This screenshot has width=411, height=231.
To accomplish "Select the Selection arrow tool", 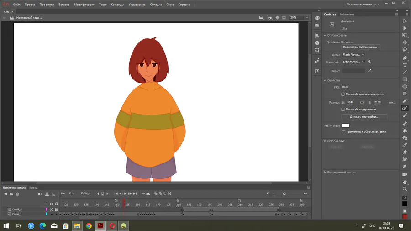I will (405, 21).
